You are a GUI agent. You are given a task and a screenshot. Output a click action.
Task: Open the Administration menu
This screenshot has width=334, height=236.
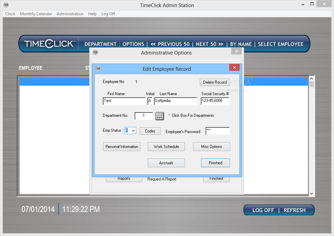tap(70, 14)
